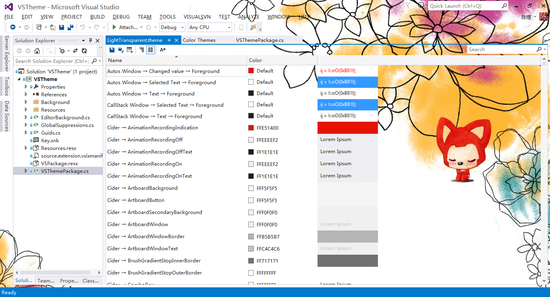
Task: Click the feedback speech bubble icon
Action: (x=421, y=6)
